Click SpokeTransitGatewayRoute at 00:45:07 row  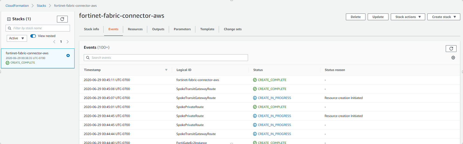click(196, 98)
